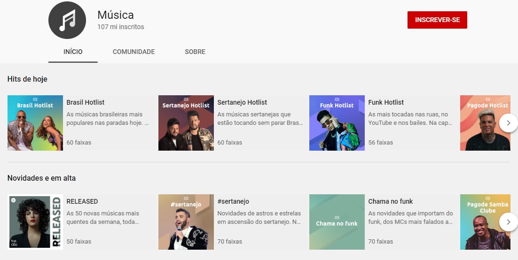Click the red INSCREVER-SE subscribe button
This screenshot has width=518, height=260.
click(437, 20)
